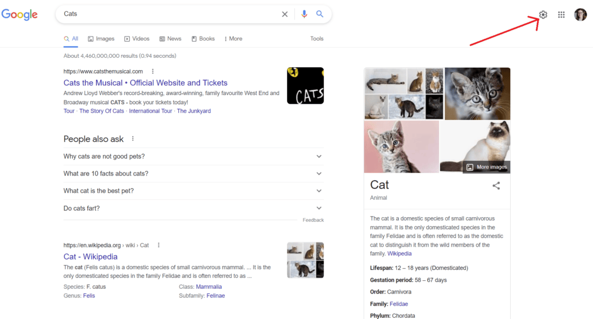Viewport: 593px width, 319px height.
Task: Open the three-dot menu beside People also ask
Action: (133, 139)
